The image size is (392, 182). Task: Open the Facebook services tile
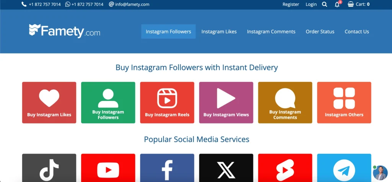click(x=167, y=168)
